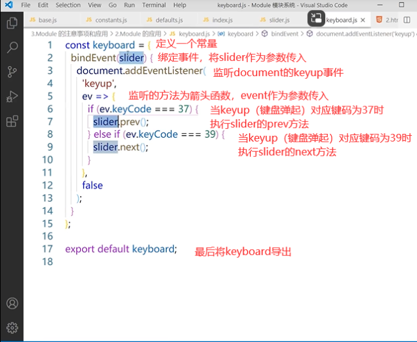Click the document.addEventListener('keyup') breadcrumb
The width and height of the screenshot is (417, 342).
(365, 34)
